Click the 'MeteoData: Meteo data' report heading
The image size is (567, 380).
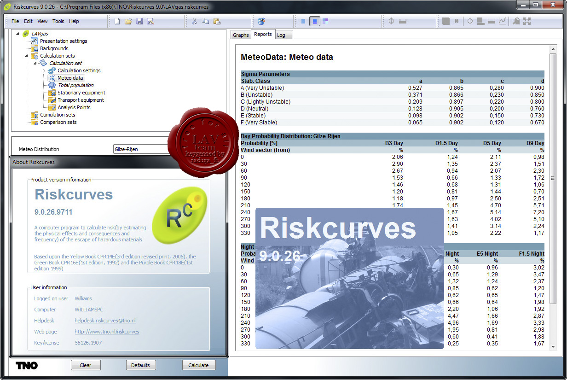pos(287,58)
